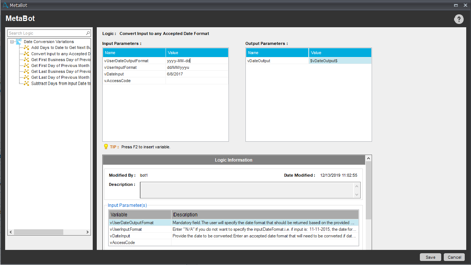471x265 pixels.
Task: Click Cancel button
Action: [x=454, y=257]
